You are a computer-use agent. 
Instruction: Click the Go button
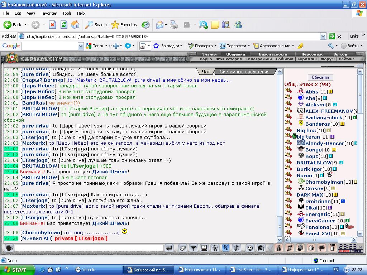coord(335,36)
